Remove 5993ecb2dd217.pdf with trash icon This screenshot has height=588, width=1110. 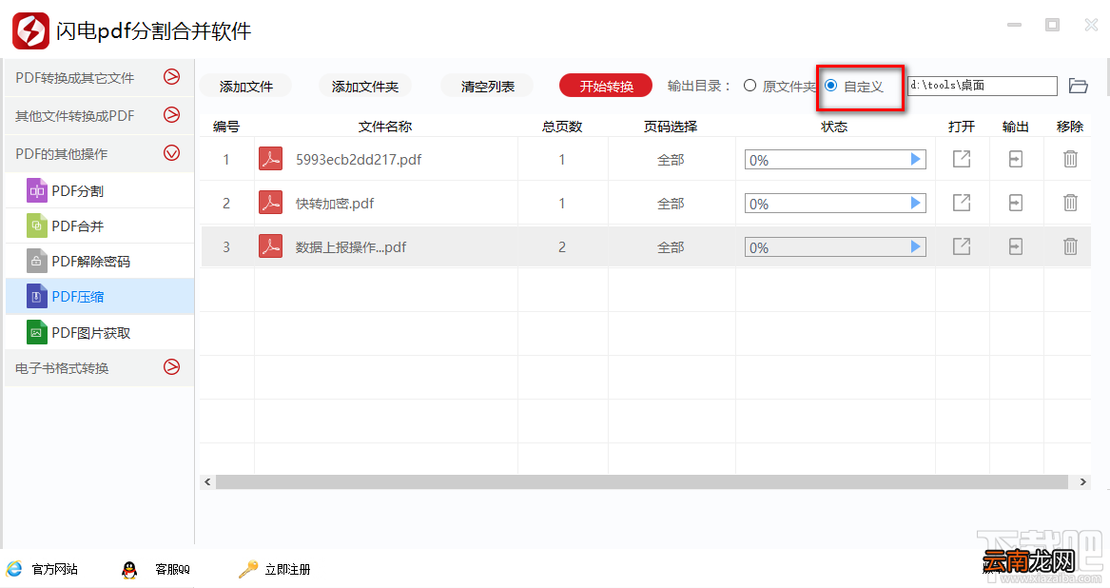1070,159
